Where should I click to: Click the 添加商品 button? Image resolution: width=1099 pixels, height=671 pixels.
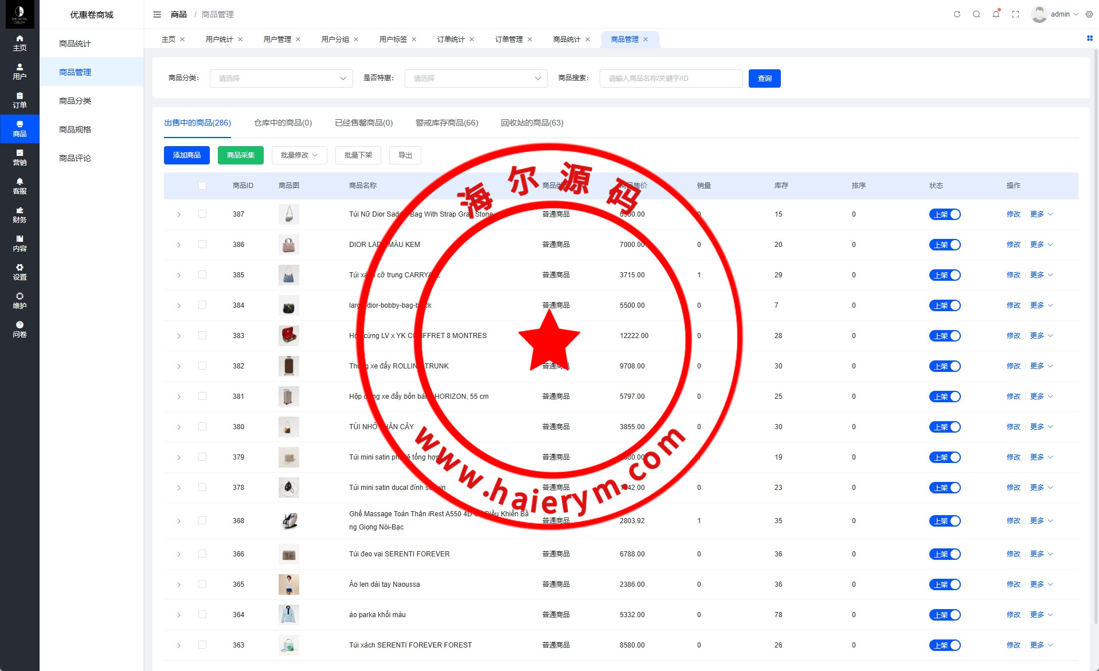(187, 155)
